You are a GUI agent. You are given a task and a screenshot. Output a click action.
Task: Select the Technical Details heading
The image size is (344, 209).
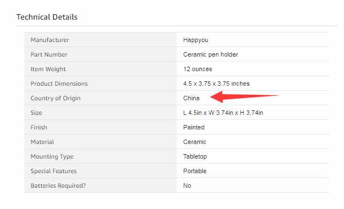47,17
